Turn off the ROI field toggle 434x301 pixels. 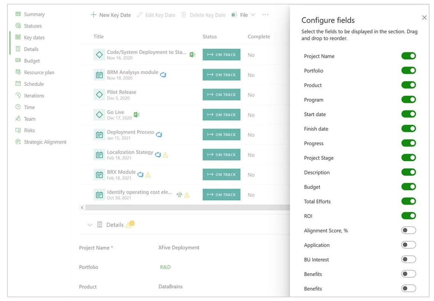click(408, 216)
